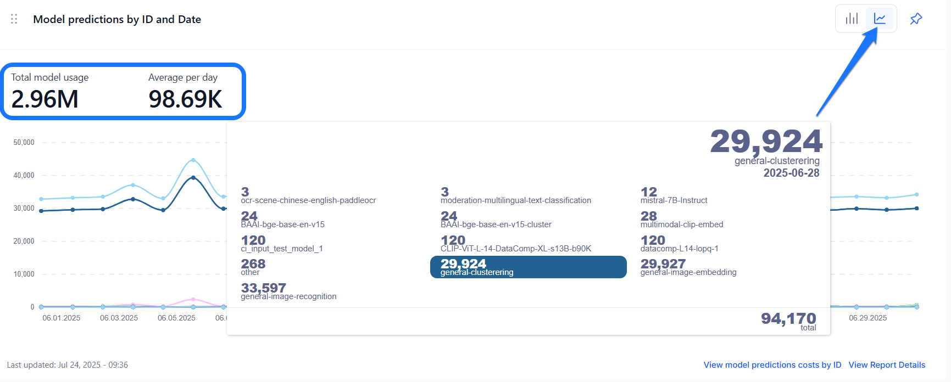Pin the Model predictions report

coord(916,19)
